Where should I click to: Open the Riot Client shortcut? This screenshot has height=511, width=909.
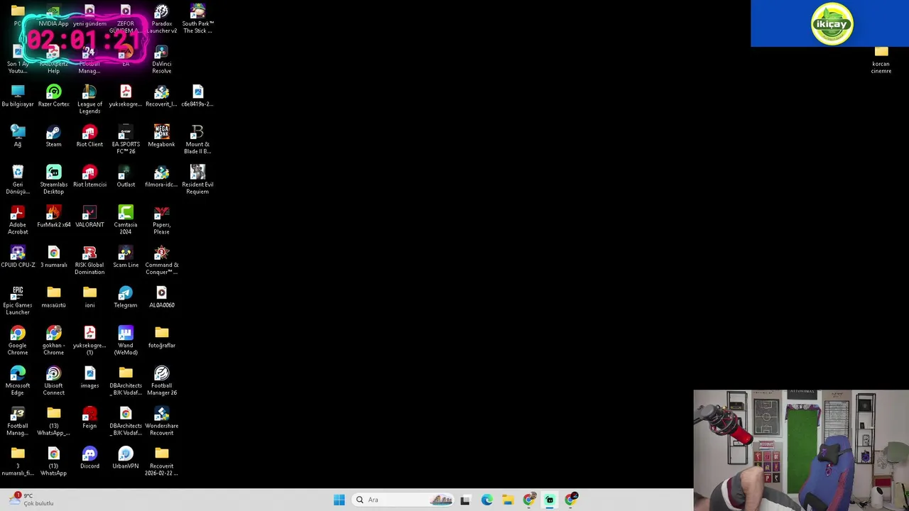click(x=89, y=136)
